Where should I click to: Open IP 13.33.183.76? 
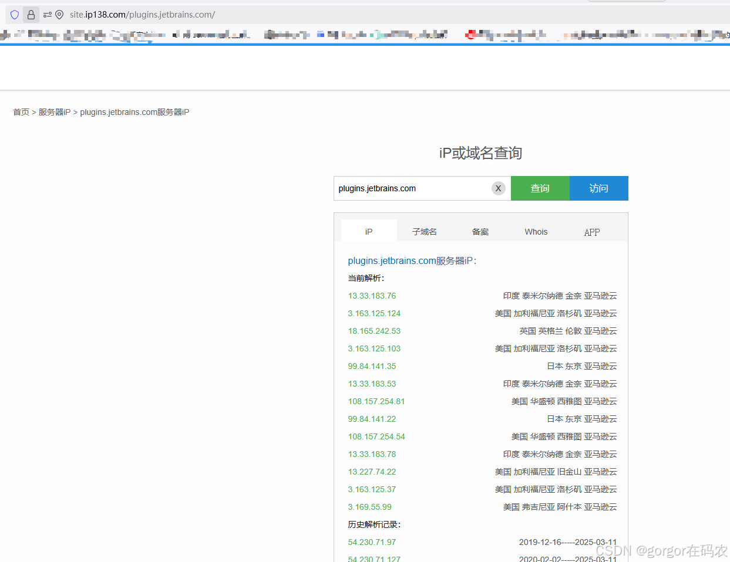pos(372,296)
